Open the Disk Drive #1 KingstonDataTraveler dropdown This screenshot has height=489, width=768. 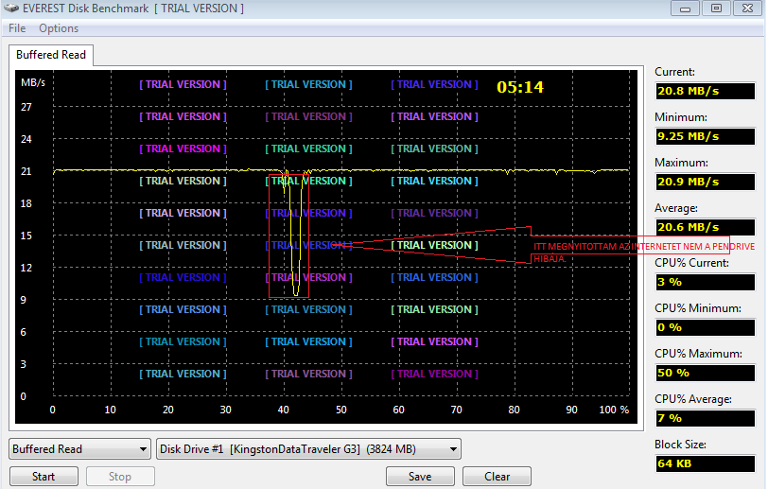tap(308, 449)
